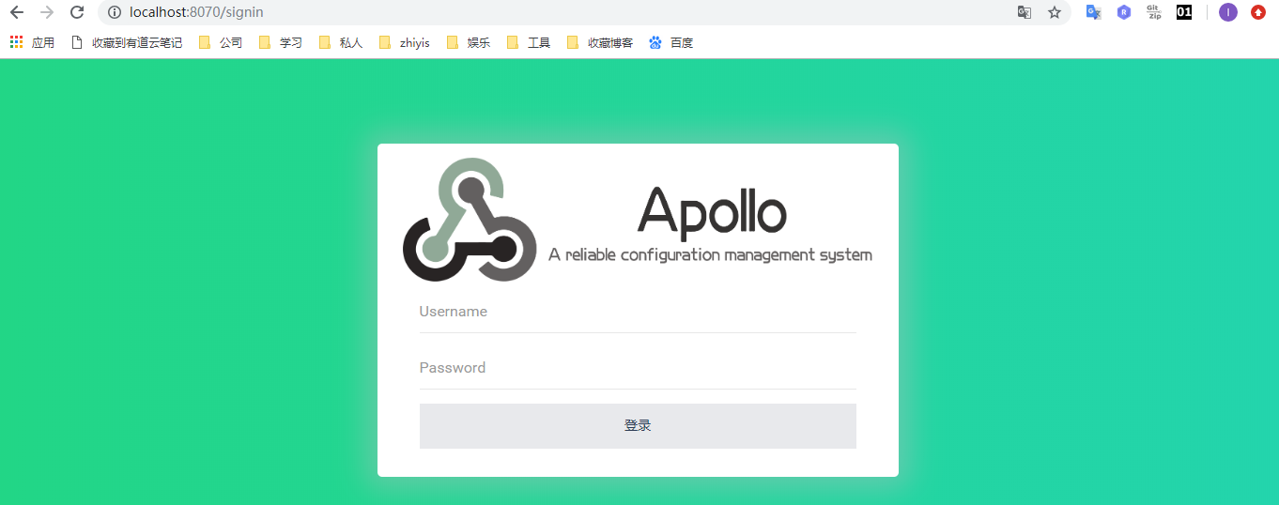Open the purple profile avatar
This screenshot has height=505, width=1279.
coord(1228,12)
